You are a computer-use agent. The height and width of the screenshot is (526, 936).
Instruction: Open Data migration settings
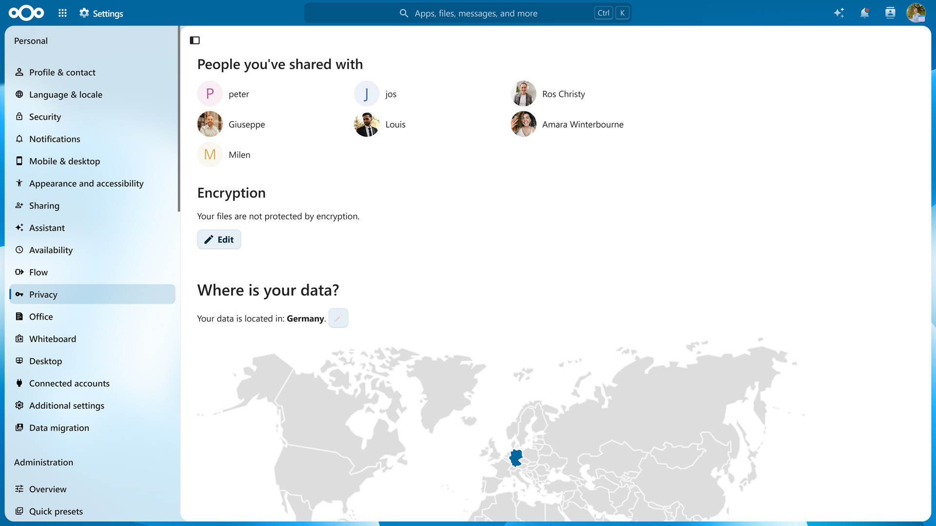click(92, 428)
